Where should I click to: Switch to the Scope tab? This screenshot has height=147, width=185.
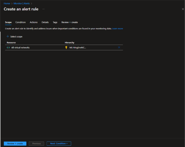8,22
